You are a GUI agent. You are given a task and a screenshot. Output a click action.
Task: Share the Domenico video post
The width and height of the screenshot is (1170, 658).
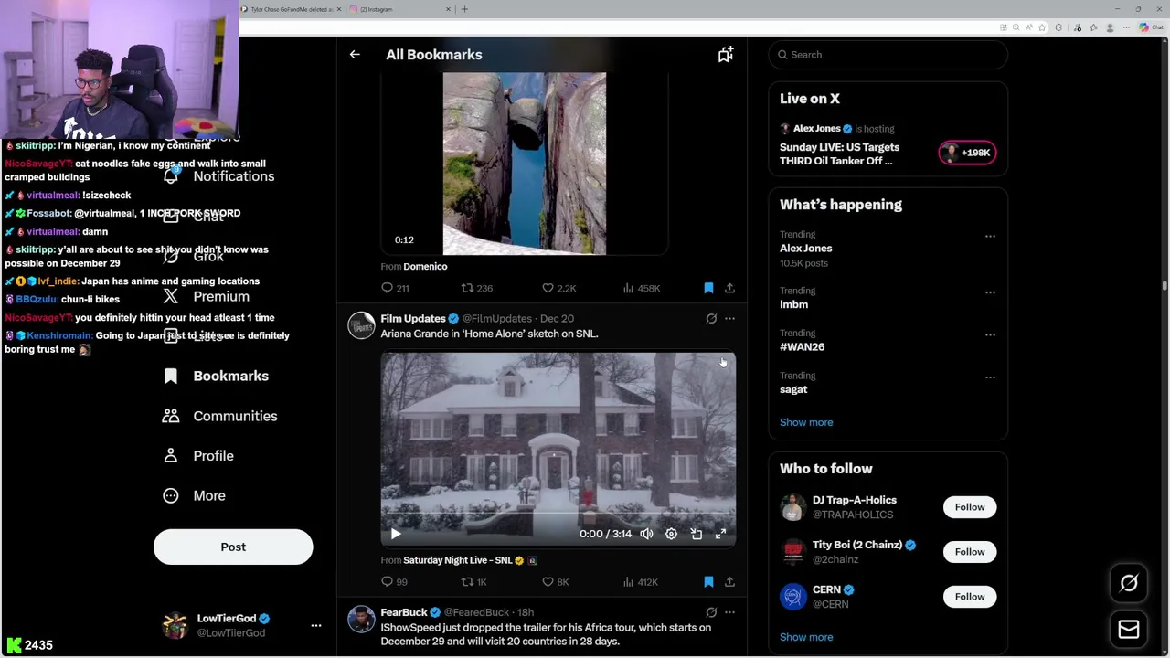pyautogui.click(x=729, y=288)
